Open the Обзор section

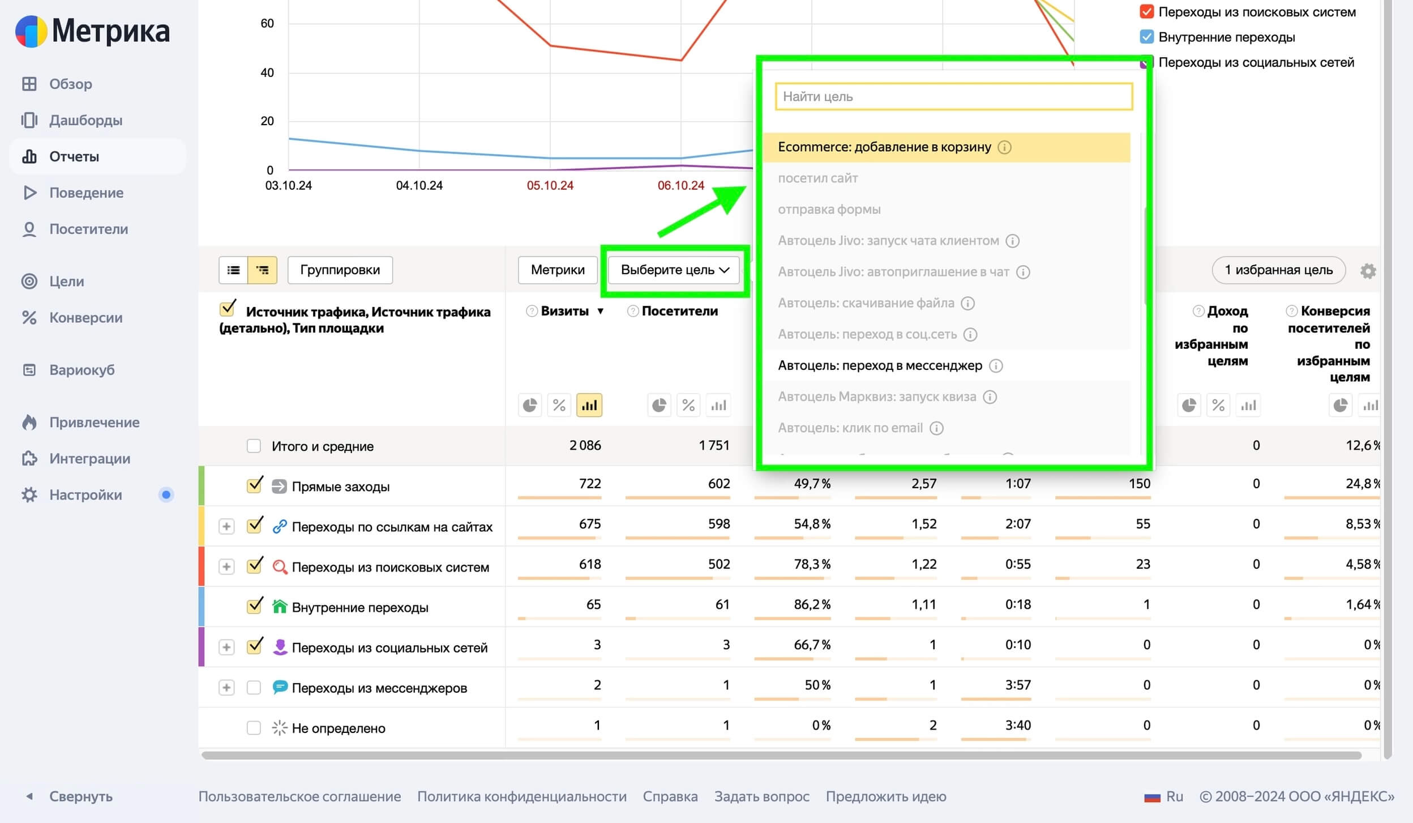(70, 84)
